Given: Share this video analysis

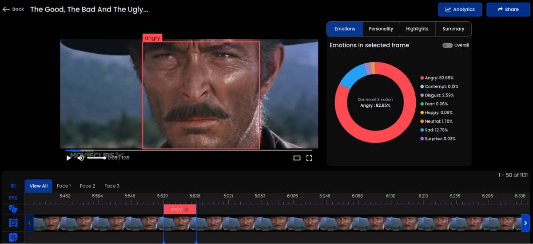Looking at the screenshot, I should click(x=508, y=9).
